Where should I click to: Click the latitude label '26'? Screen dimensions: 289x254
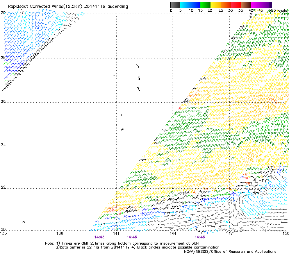point(3,102)
